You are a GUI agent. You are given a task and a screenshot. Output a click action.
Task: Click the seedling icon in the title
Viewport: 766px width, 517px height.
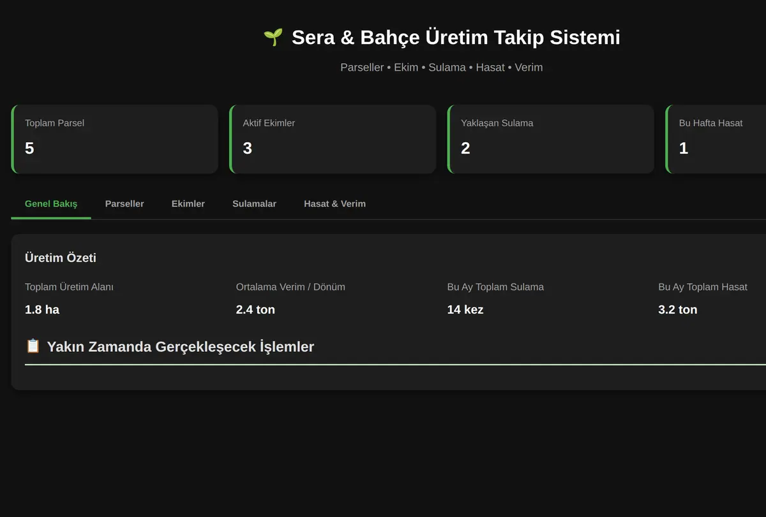coord(273,38)
